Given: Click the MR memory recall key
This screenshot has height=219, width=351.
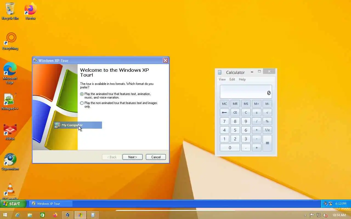Looking at the screenshot, I should coord(235,104).
